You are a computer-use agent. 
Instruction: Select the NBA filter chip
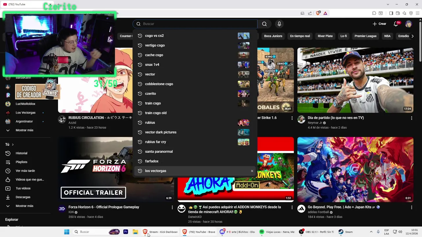click(x=387, y=36)
